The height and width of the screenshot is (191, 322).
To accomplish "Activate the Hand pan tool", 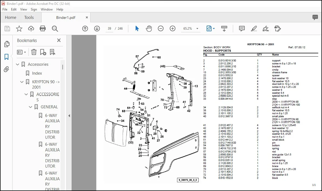I will [149, 29].
